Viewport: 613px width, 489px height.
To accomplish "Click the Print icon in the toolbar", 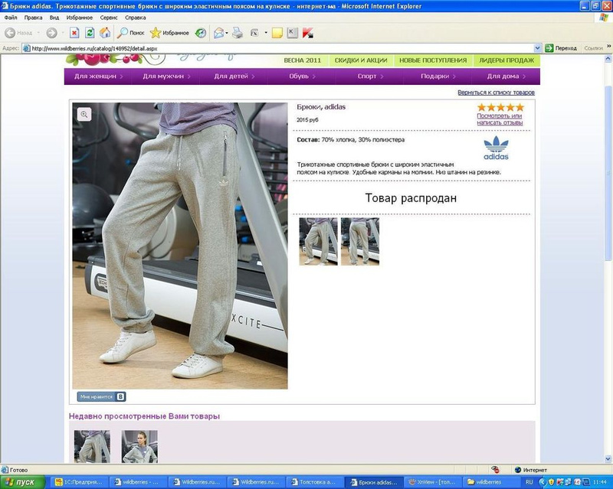I will tap(238, 33).
